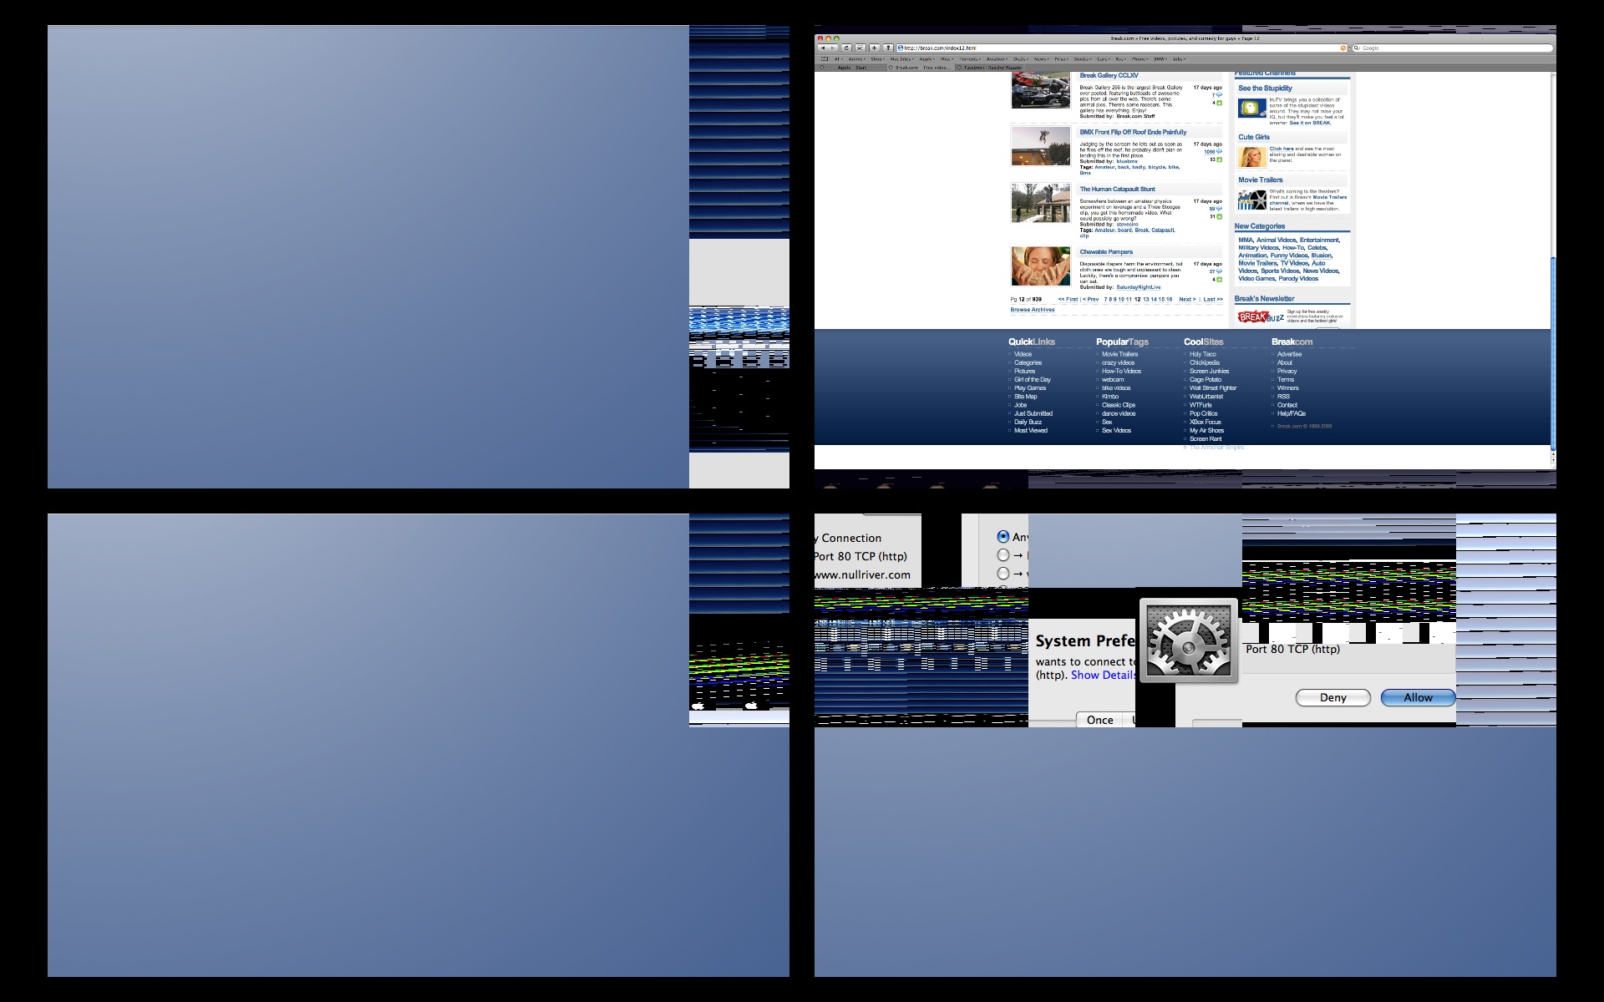Expand the Google search magnifier dropdown

click(1358, 48)
